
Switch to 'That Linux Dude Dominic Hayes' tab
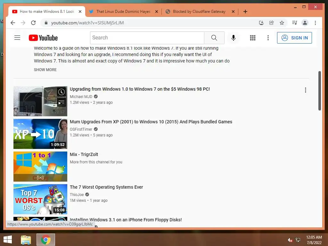[123, 12]
